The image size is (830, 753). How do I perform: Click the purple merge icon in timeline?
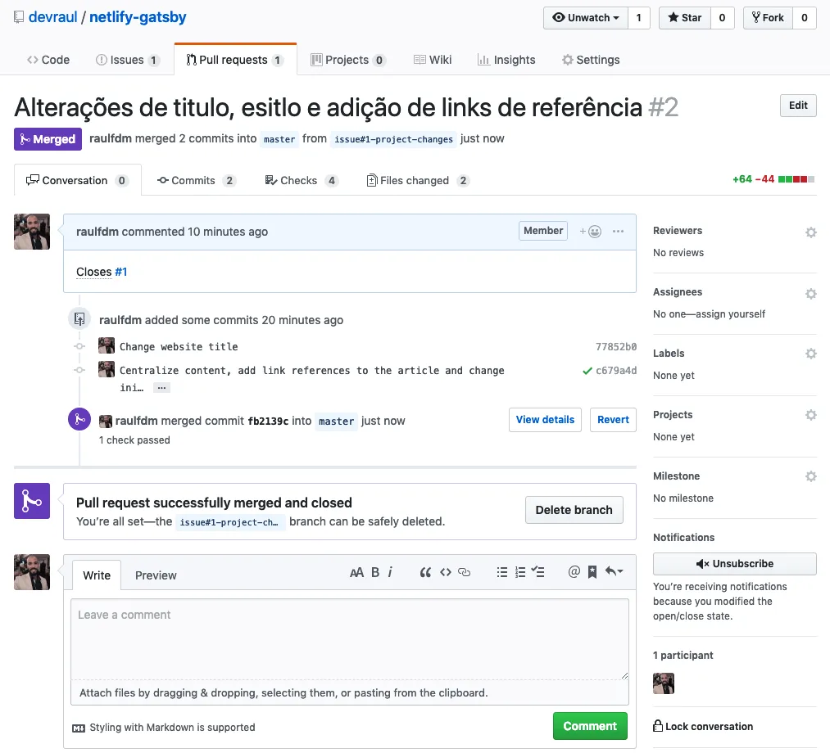click(x=79, y=419)
